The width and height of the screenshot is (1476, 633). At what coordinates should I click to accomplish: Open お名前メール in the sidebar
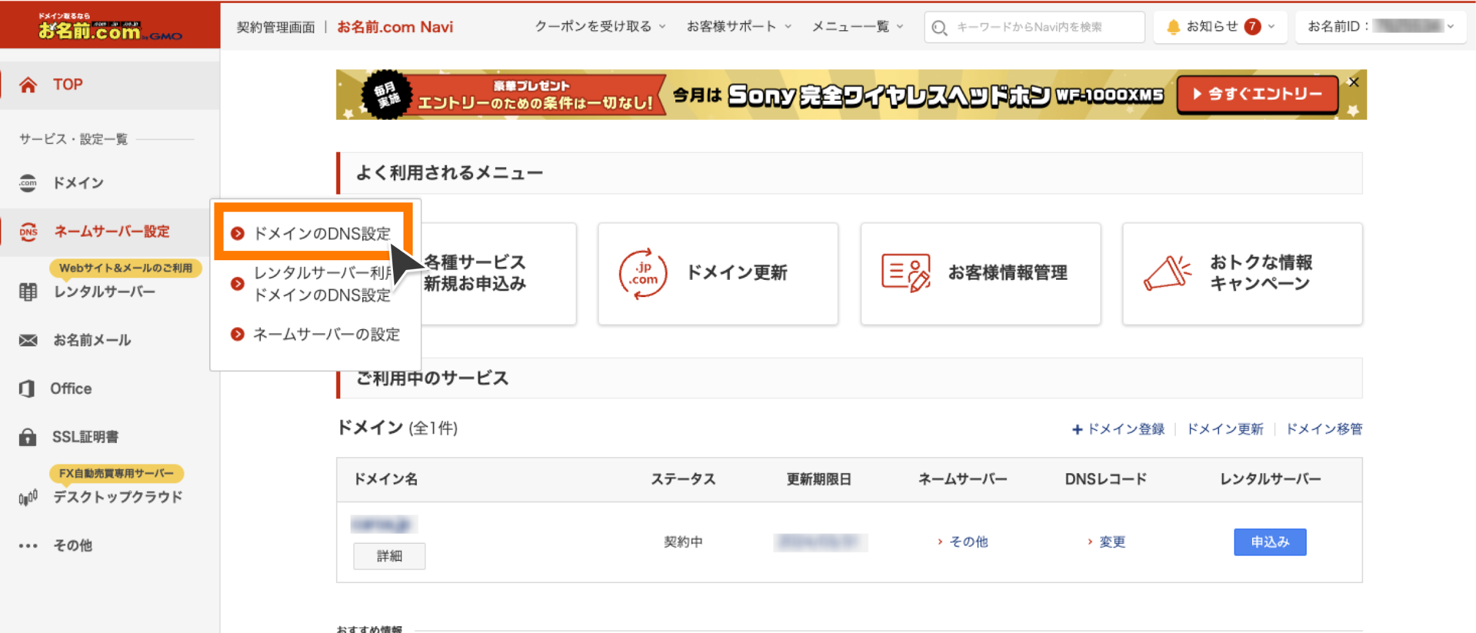pos(92,340)
